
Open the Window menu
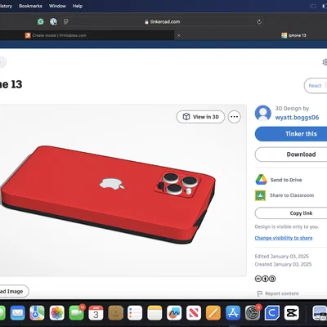click(x=57, y=6)
